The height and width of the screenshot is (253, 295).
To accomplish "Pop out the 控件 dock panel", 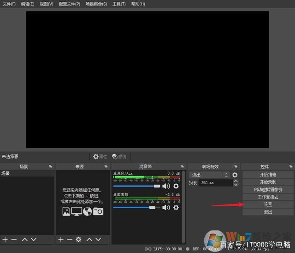I will tap(291, 166).
